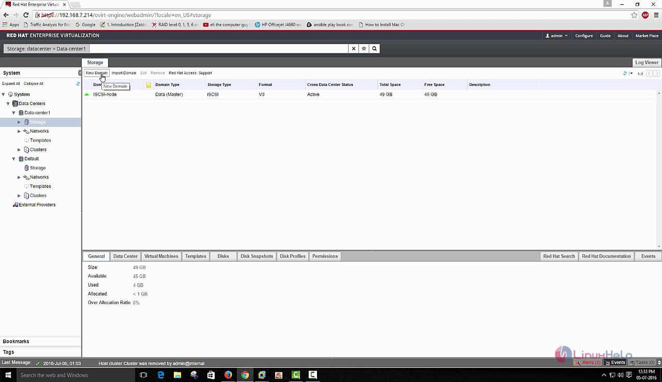Viewport: 662px width, 382px height.
Task: Open Market Place in the header
Action: click(647, 36)
